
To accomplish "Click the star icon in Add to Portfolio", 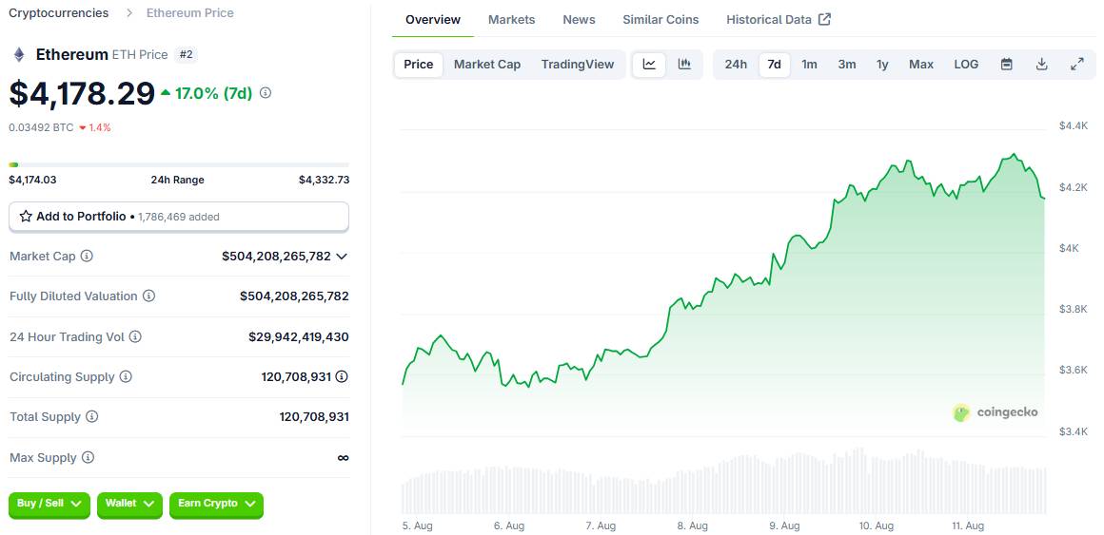I will coord(26,217).
